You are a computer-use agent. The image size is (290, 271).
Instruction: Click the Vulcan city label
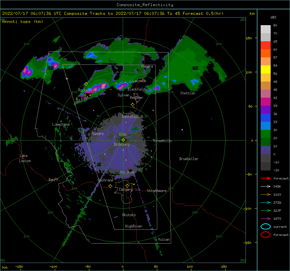coord(164,239)
